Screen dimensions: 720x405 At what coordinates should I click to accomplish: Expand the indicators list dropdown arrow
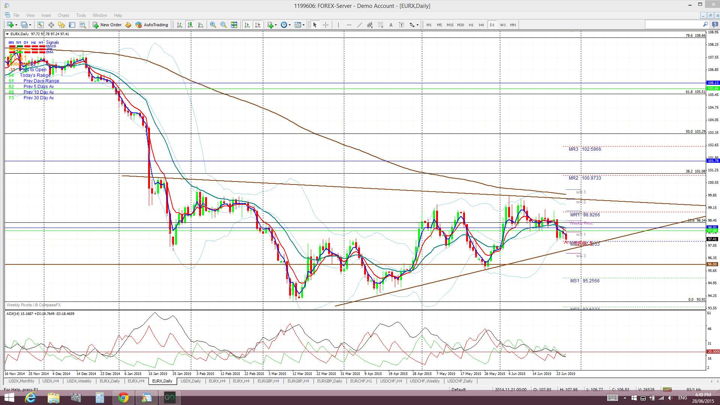click(x=276, y=25)
